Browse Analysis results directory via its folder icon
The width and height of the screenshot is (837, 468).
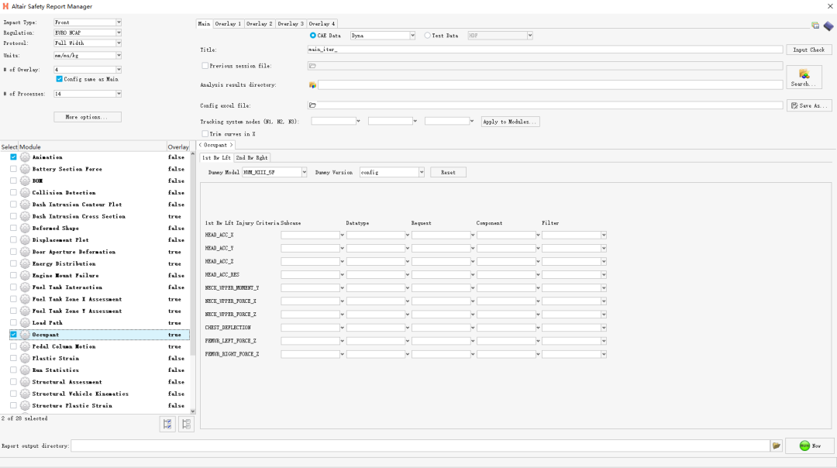312,84
